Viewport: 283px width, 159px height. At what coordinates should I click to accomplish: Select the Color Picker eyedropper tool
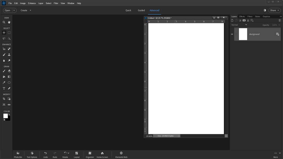[4, 82]
